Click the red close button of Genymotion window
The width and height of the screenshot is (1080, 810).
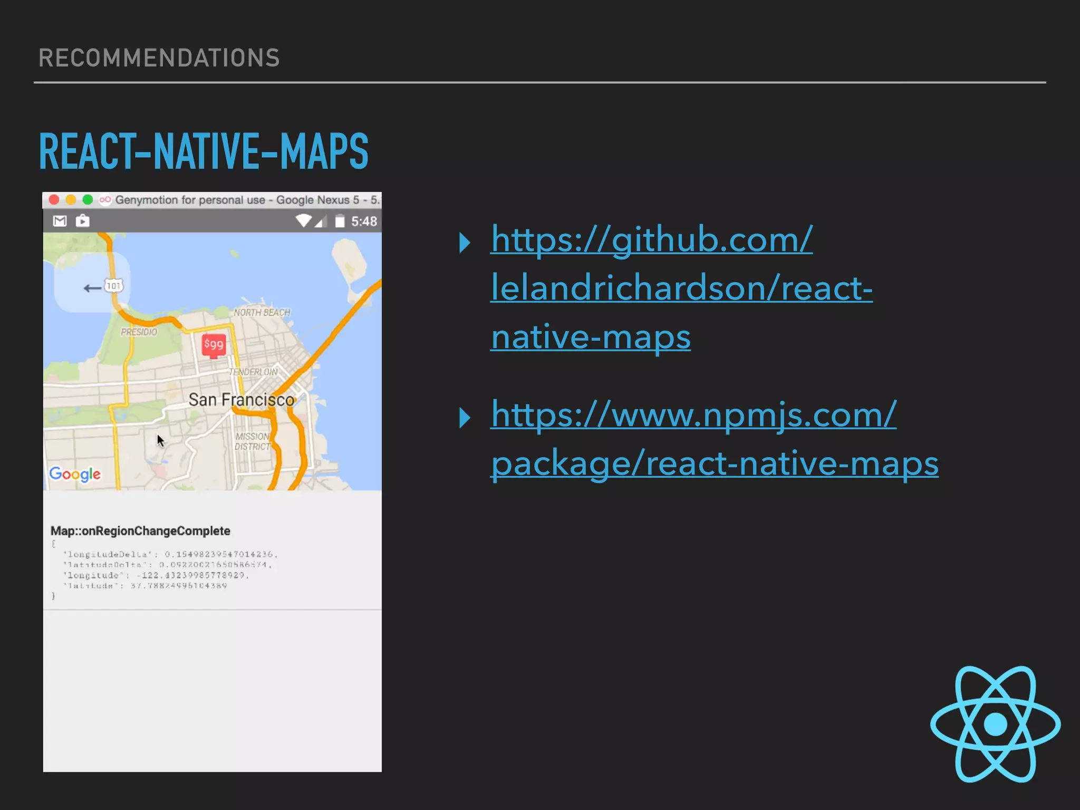54,200
